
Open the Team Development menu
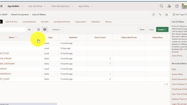click(60, 6)
